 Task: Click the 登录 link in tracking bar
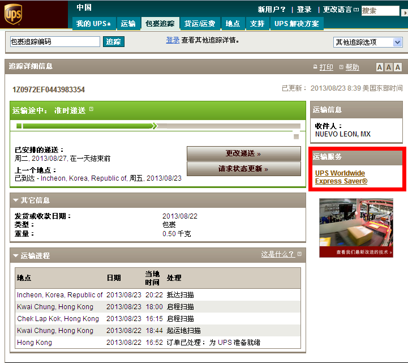[173, 40]
